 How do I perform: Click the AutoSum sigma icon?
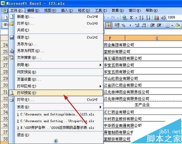(131, 18)
